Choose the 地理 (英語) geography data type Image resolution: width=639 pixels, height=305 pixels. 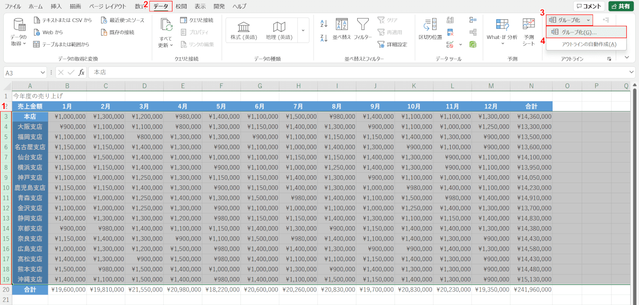click(x=279, y=31)
